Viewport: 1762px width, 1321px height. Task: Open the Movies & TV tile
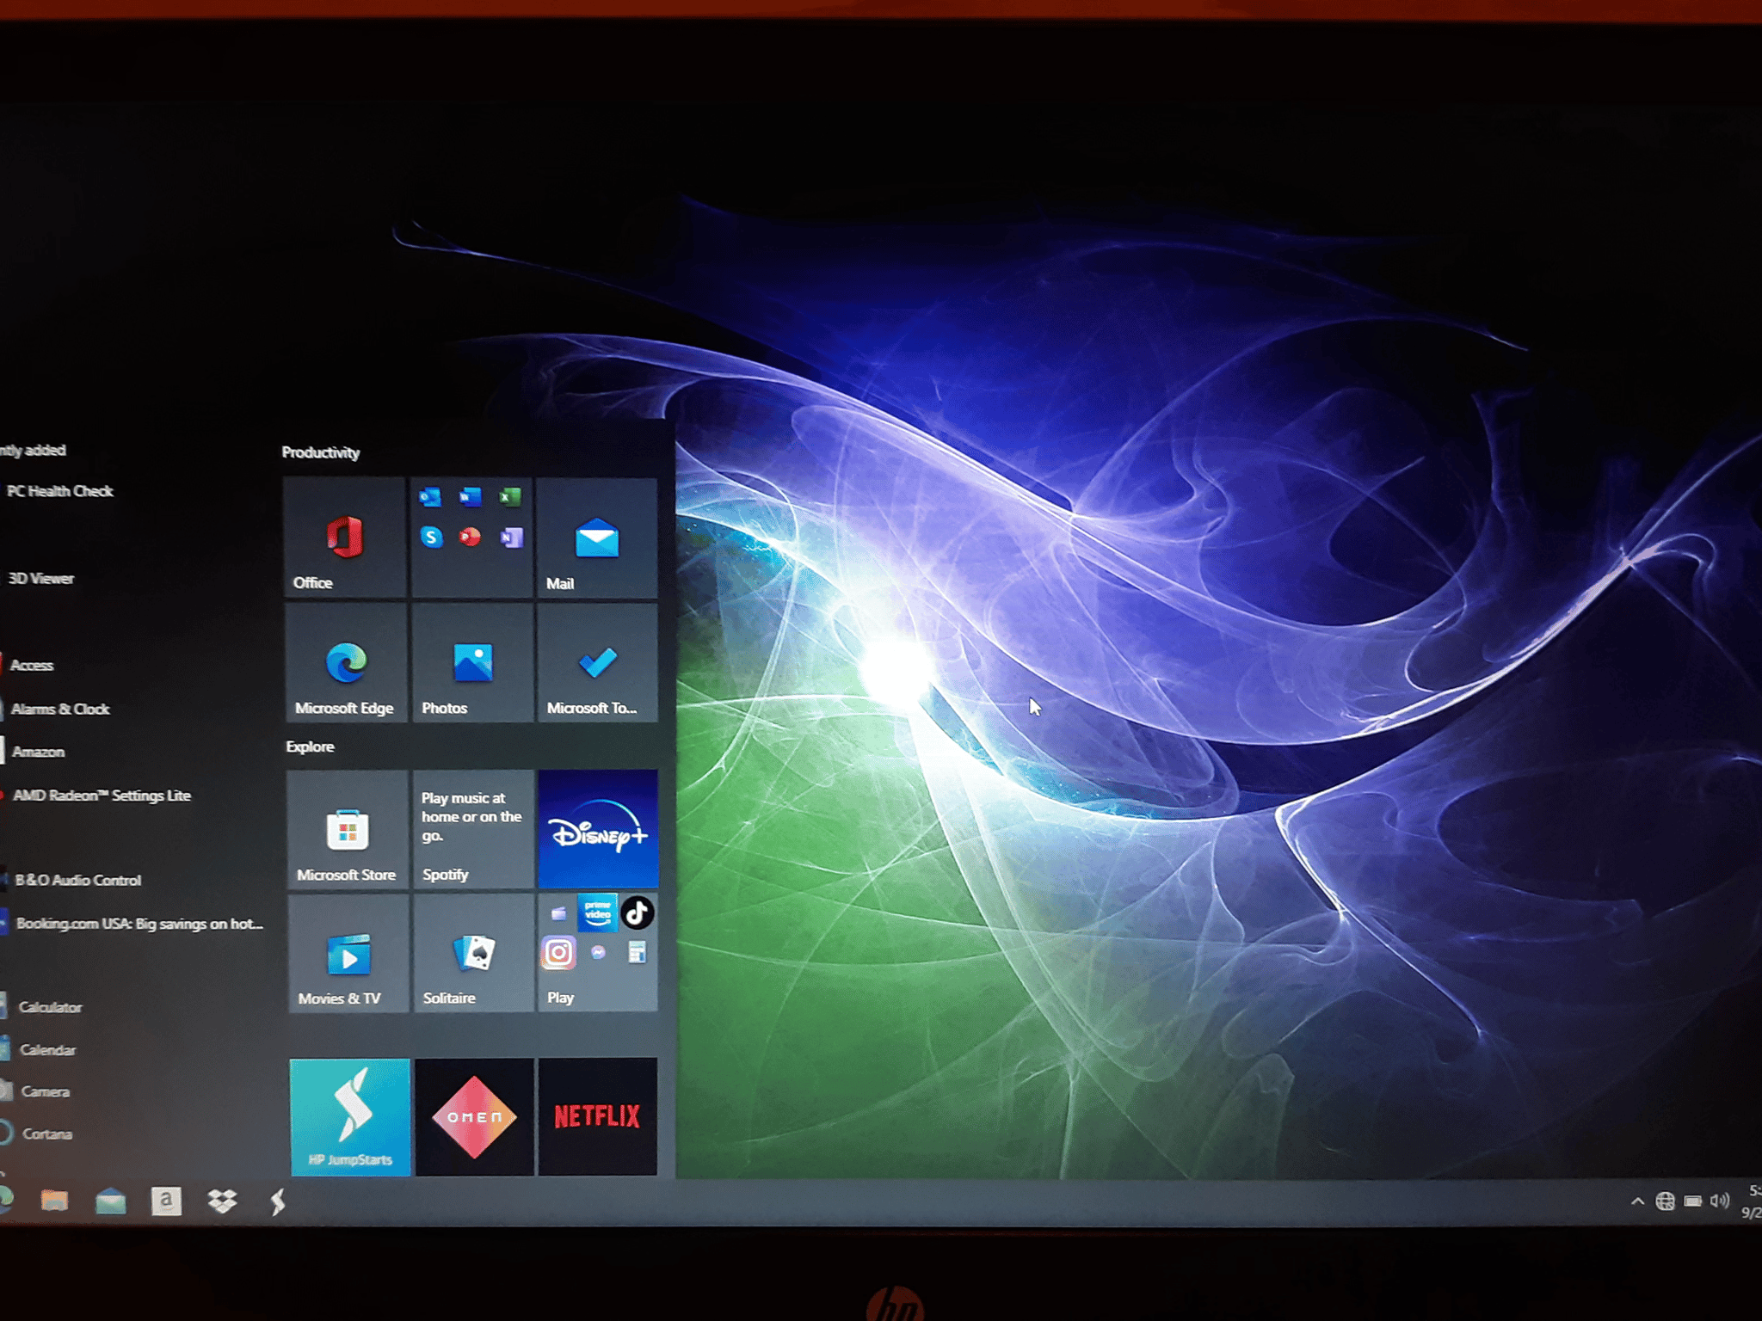click(x=348, y=953)
